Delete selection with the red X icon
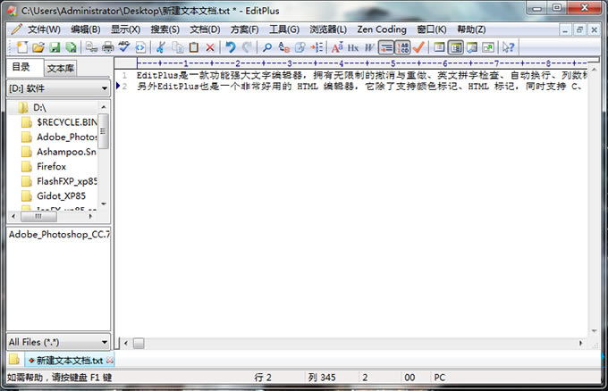The image size is (608, 391). 210,47
